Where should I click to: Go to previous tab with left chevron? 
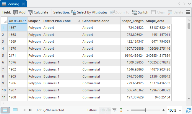click(x=179, y=4)
